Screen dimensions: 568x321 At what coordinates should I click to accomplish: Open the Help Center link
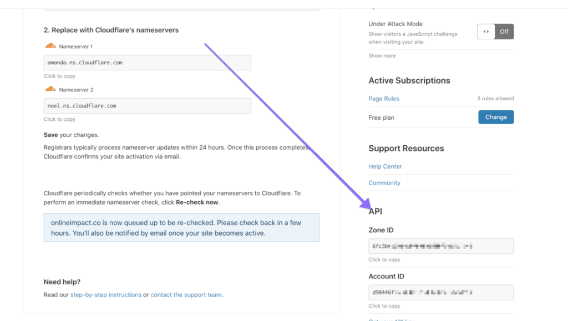tap(385, 166)
